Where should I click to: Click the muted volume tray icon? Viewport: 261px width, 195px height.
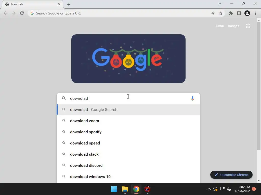229,189
